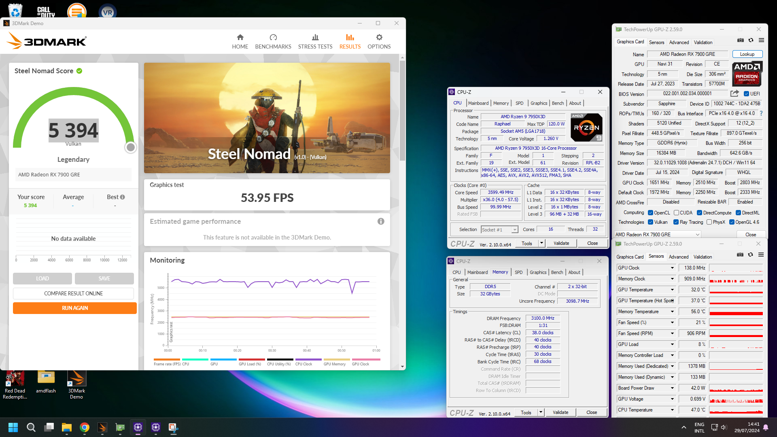
Task: Take a screenshot in the top GPU-Z window
Action: [741, 40]
